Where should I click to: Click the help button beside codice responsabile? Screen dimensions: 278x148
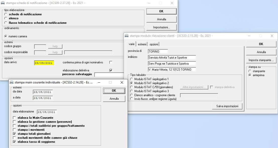[55, 52]
